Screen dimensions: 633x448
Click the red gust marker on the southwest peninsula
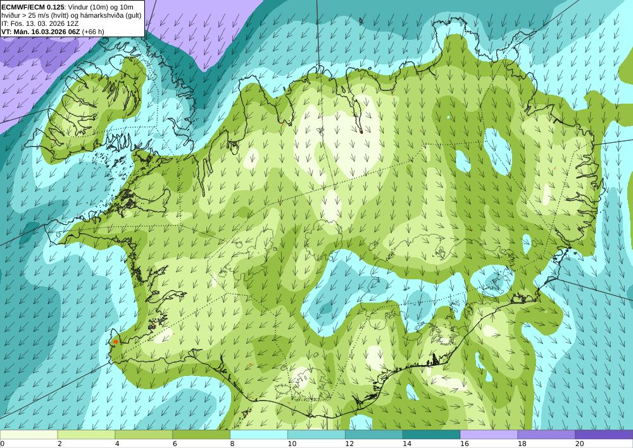(x=115, y=342)
